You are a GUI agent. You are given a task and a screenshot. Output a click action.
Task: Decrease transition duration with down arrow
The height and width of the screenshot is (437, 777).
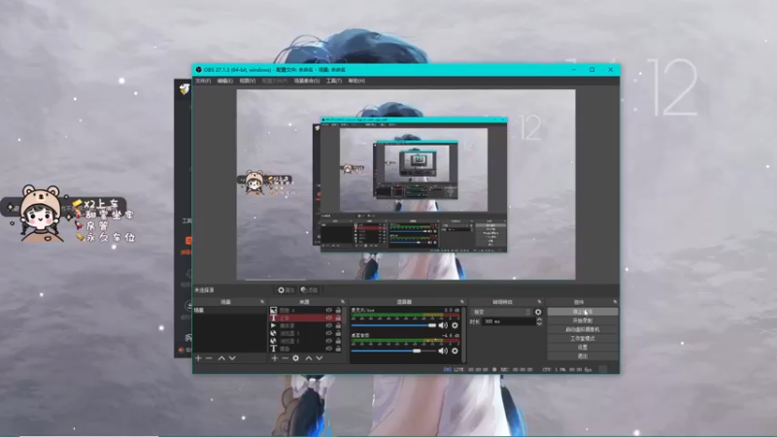(x=539, y=324)
